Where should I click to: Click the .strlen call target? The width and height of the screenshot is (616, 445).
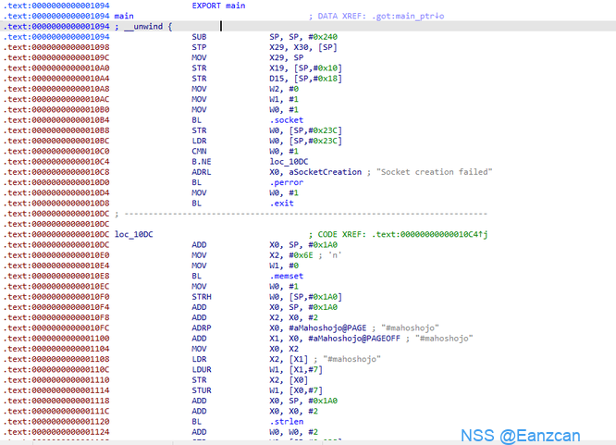287,419
